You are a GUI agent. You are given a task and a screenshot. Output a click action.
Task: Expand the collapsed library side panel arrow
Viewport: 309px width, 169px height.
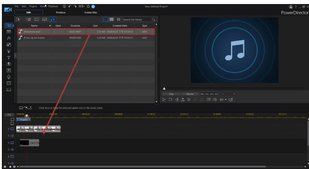pos(15,56)
